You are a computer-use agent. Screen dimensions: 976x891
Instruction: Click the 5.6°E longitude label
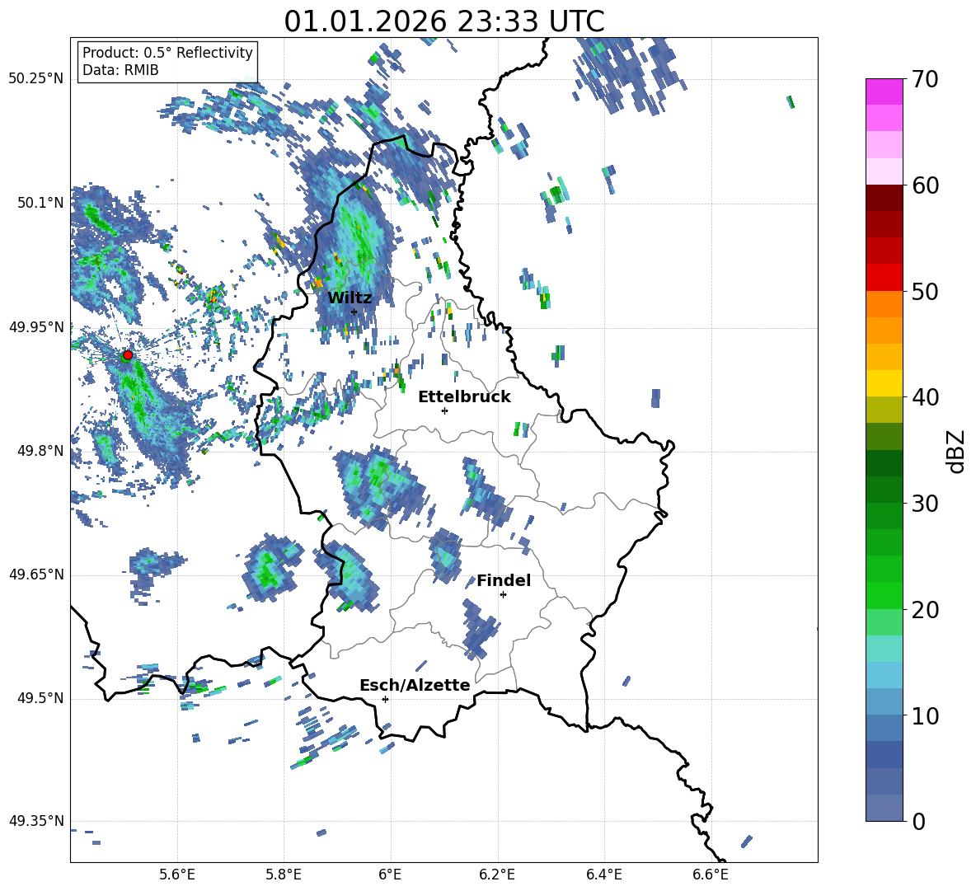(x=177, y=875)
